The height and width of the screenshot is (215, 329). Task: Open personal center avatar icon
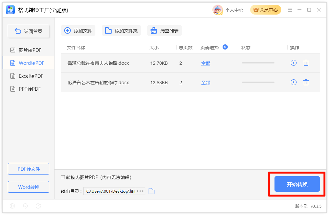coord(218,10)
